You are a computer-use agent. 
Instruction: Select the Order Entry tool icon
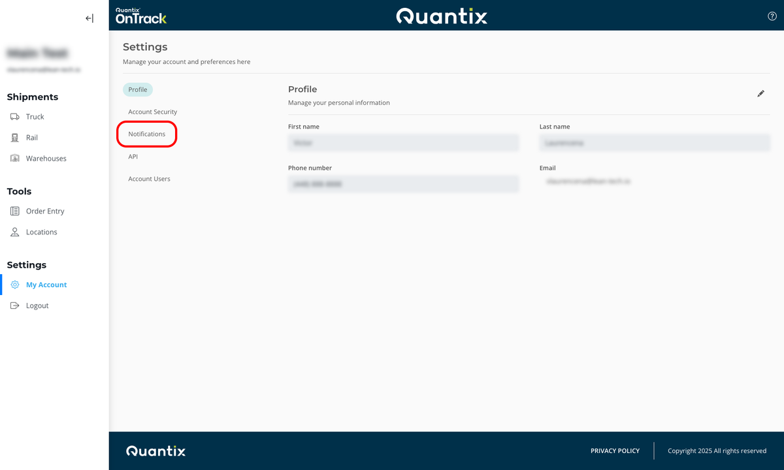pos(15,211)
